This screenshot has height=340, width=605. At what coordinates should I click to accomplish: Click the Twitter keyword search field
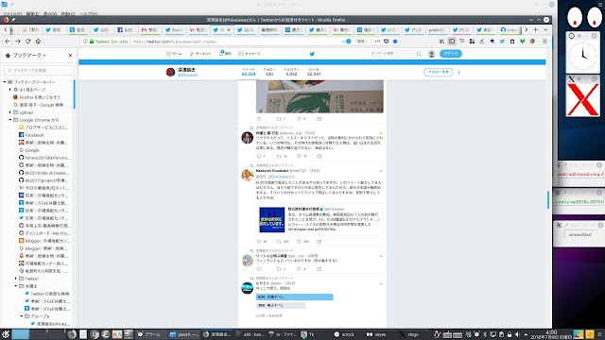click(395, 54)
